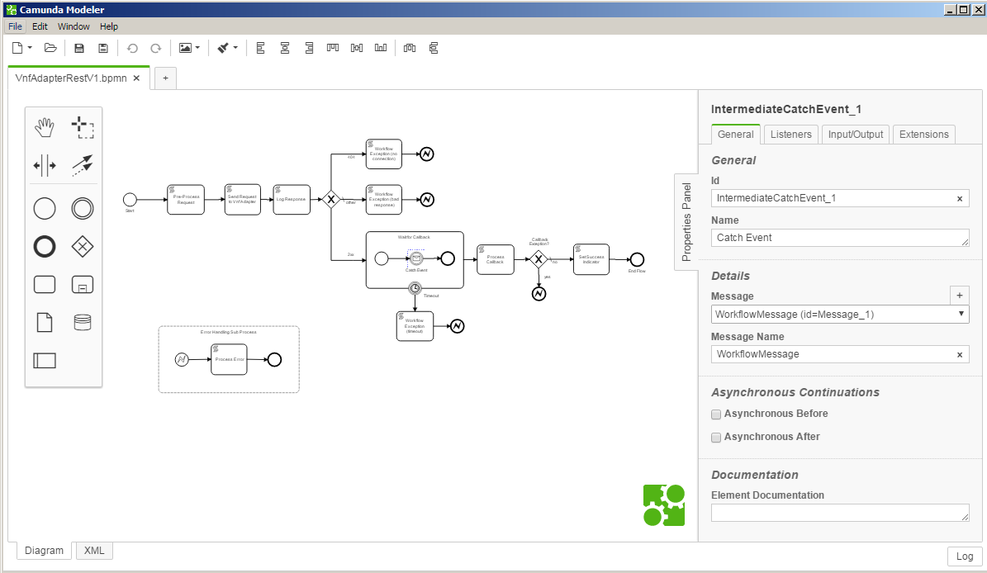Enable the Asynchronous Before checkbox
The width and height of the screenshot is (987, 573).
tap(716, 414)
